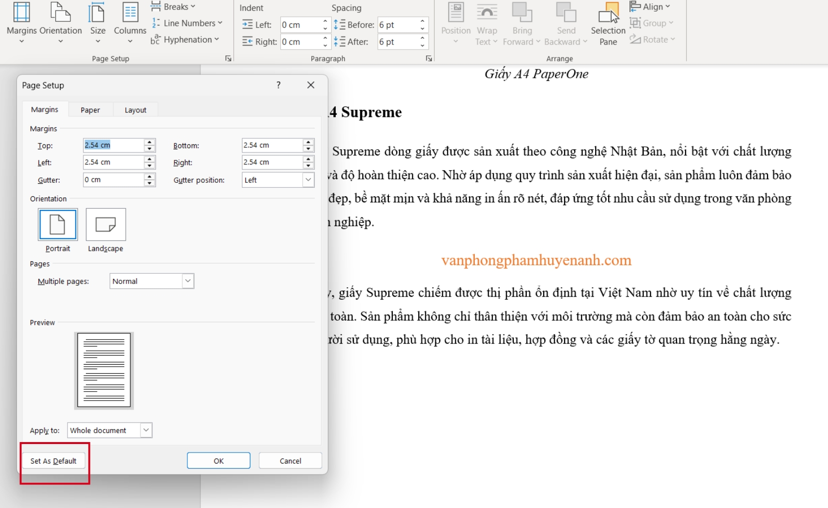Click the Set As Default button
The height and width of the screenshot is (508, 828).
(x=53, y=461)
